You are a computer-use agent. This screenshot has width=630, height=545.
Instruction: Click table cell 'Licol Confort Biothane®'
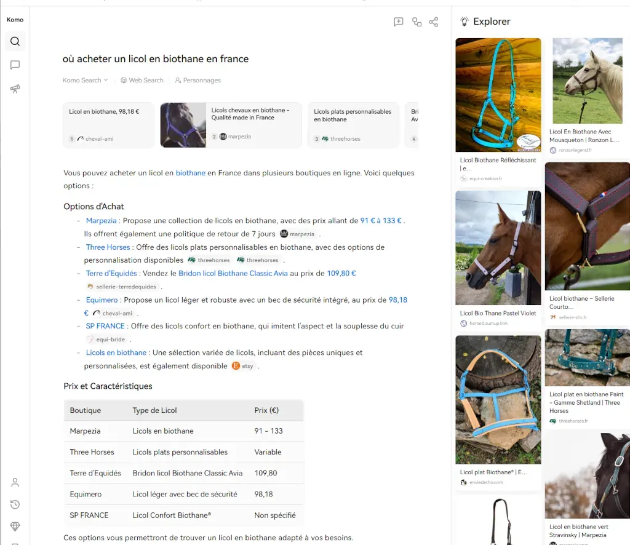click(x=172, y=515)
